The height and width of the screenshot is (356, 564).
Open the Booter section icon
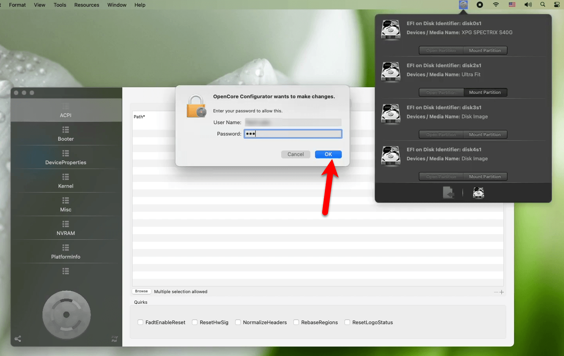pyautogui.click(x=66, y=130)
